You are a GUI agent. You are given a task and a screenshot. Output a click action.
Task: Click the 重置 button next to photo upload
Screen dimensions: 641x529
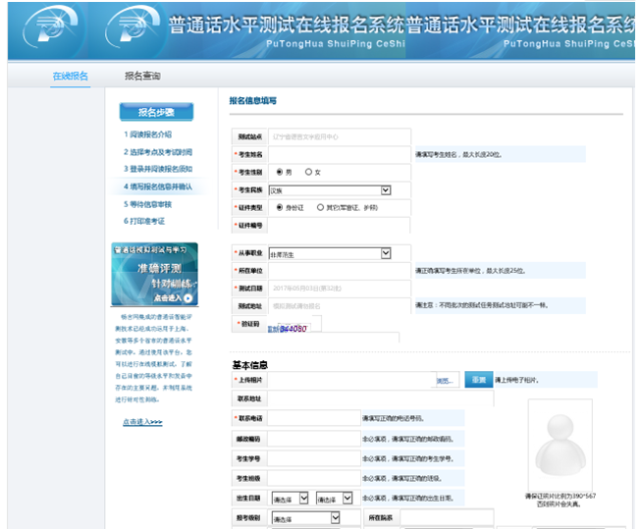[477, 379]
